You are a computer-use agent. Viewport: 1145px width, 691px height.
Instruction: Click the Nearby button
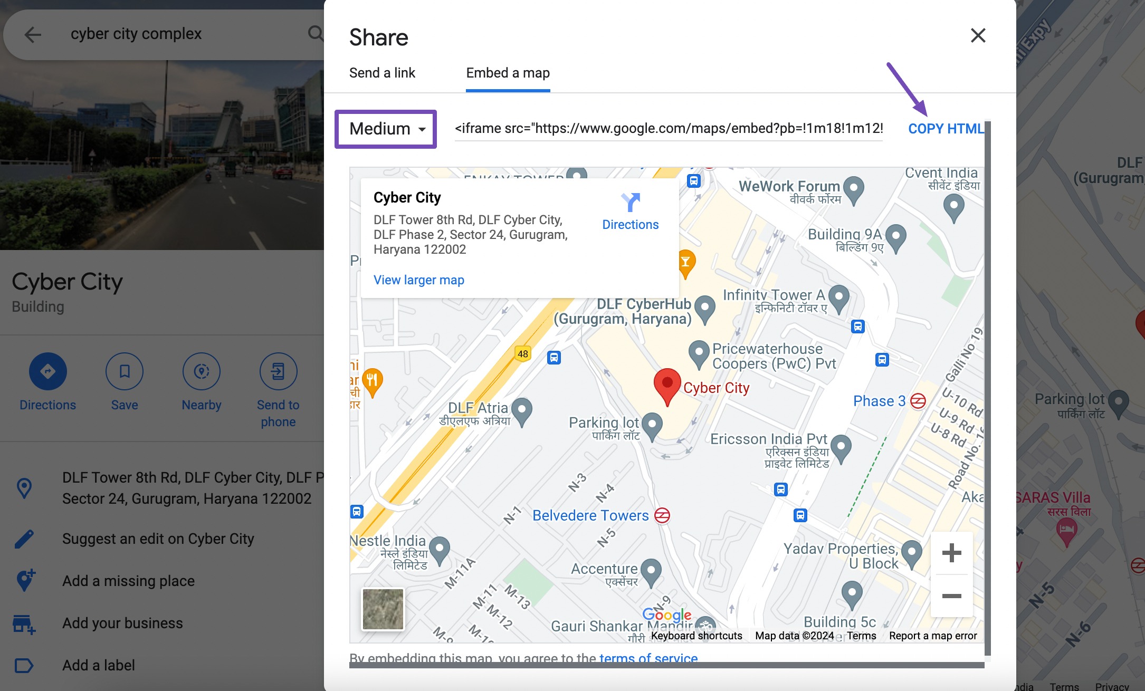(202, 382)
